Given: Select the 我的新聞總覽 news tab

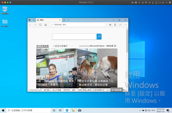Looking at the screenshot, I should coord(43,46).
